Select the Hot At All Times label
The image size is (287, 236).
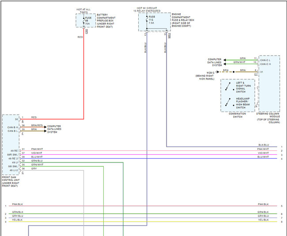pyautogui.click(x=84, y=10)
